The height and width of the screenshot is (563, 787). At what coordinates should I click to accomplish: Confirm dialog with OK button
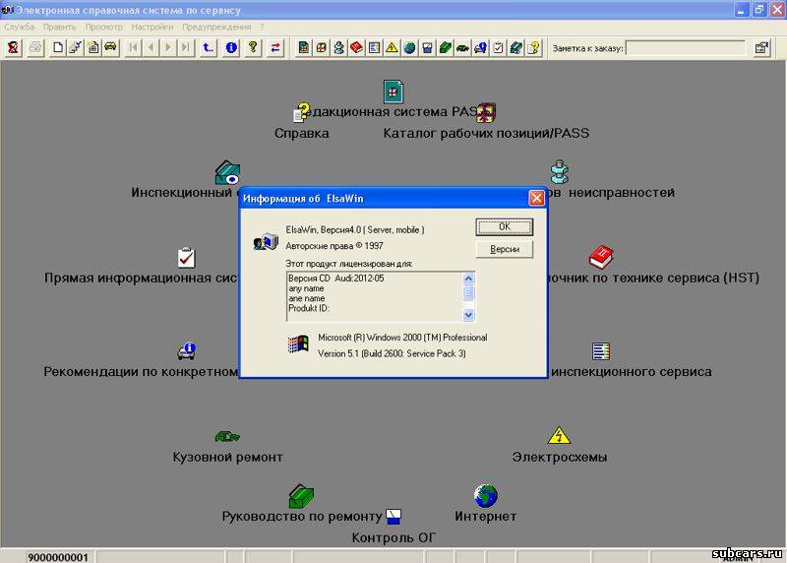504,227
